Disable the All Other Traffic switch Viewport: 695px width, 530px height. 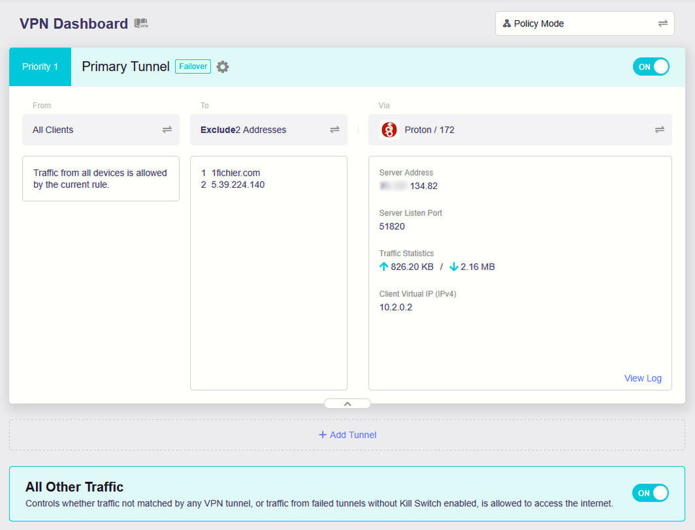click(650, 493)
